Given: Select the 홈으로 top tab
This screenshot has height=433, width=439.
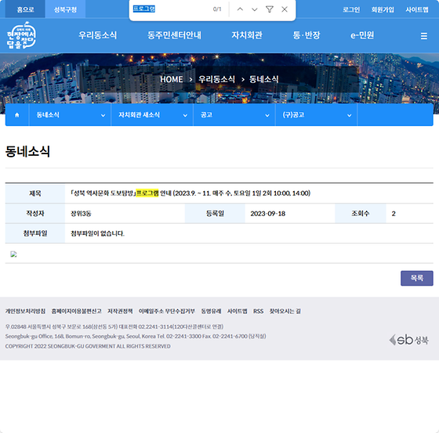Looking at the screenshot, I should 25,9.
